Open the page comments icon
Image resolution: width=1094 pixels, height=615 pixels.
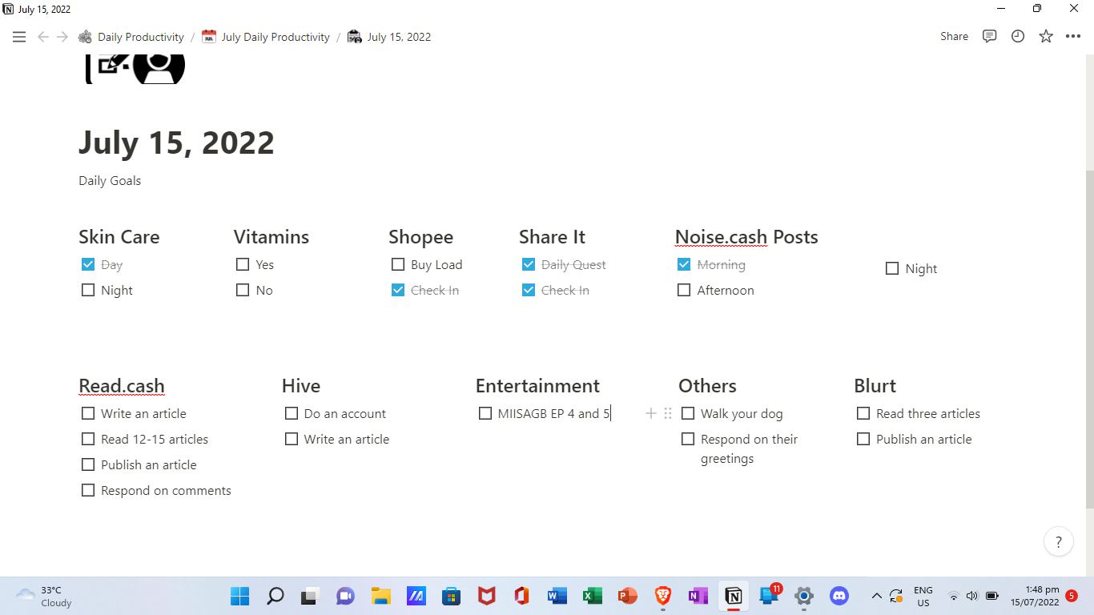tap(990, 37)
